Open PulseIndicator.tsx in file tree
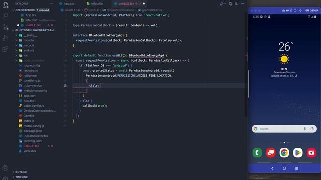Screen dimensions: 321x180 pyautogui.click(x=36, y=136)
